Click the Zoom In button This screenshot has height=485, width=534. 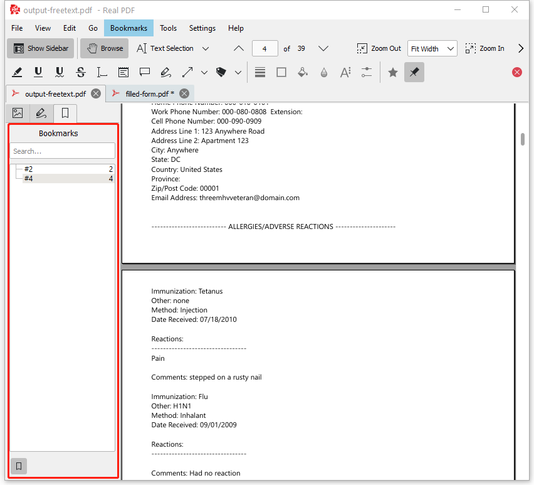(484, 48)
